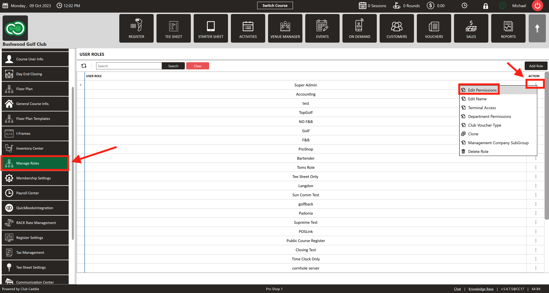Open the Events module
The height and width of the screenshot is (293, 549).
[x=322, y=28]
